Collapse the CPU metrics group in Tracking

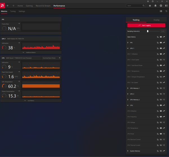click(x=128, y=105)
